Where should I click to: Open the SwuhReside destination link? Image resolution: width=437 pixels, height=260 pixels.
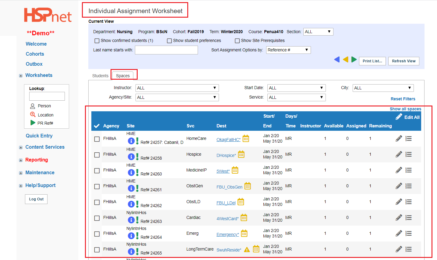pyautogui.click(x=229, y=250)
